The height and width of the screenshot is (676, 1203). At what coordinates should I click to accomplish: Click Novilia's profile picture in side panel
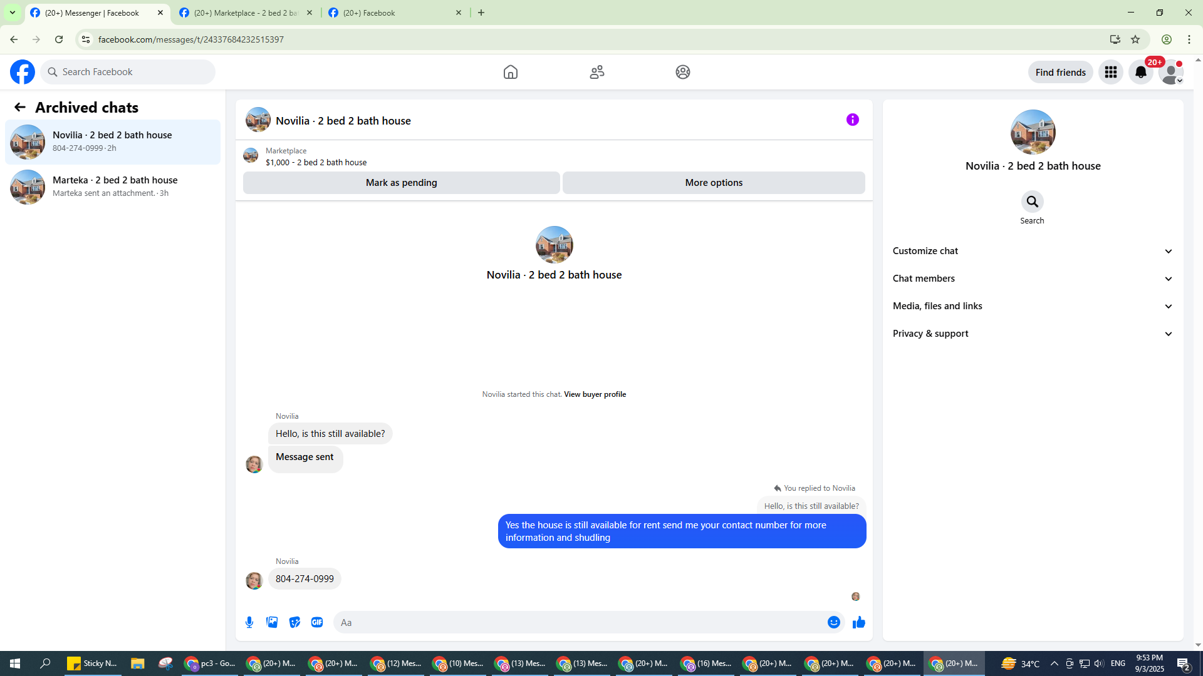point(1033,132)
